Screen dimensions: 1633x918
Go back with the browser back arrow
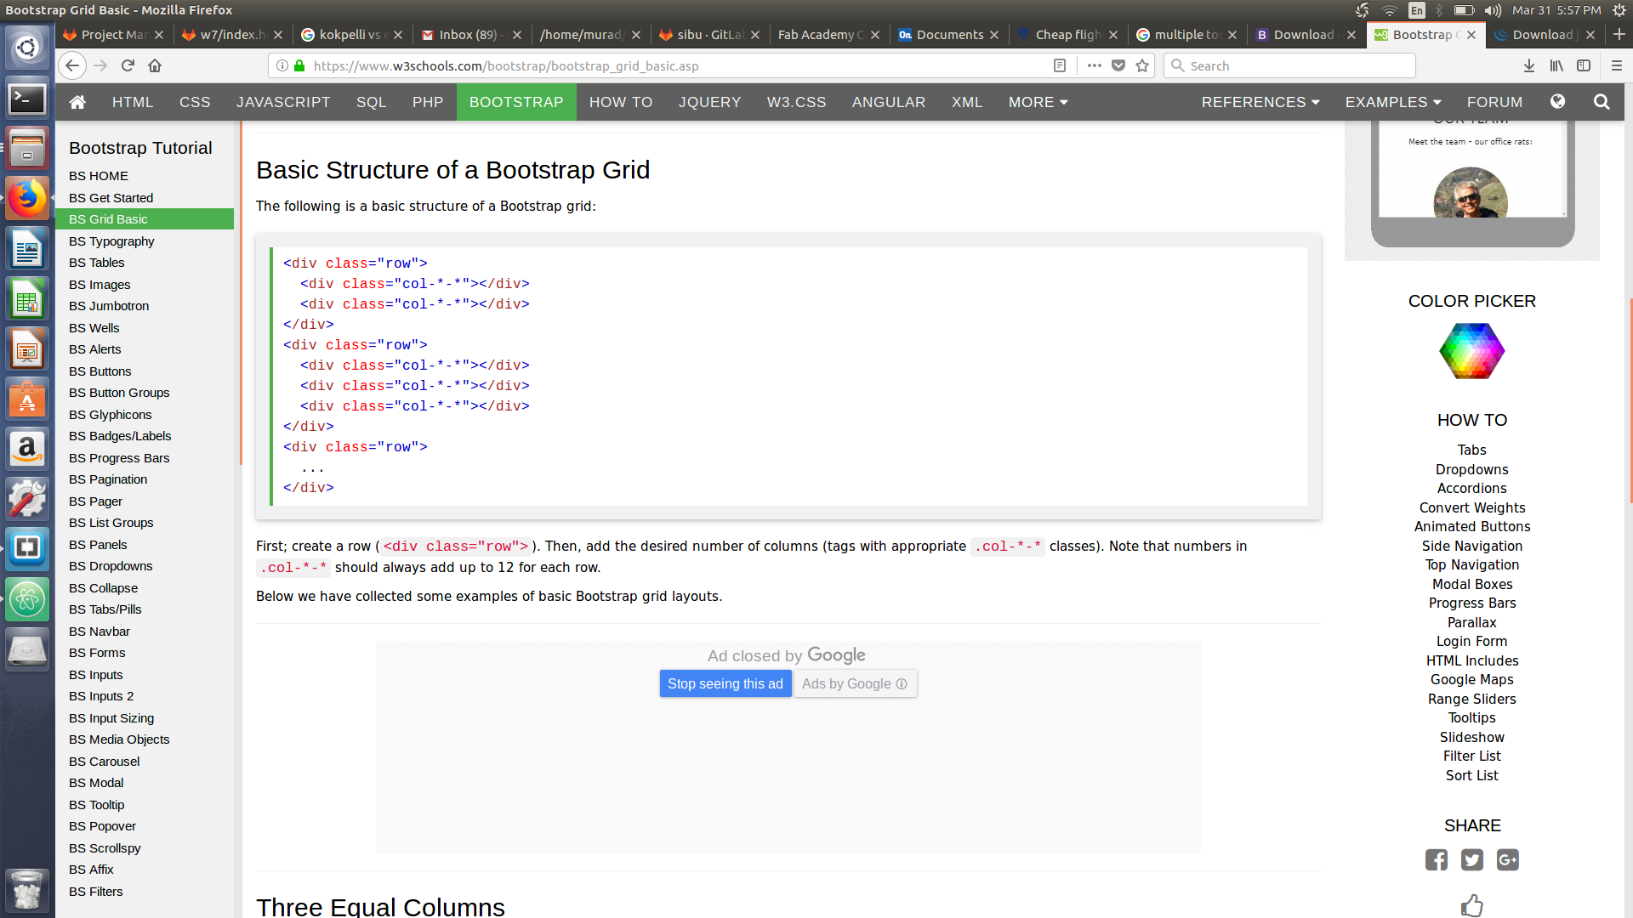click(x=72, y=65)
